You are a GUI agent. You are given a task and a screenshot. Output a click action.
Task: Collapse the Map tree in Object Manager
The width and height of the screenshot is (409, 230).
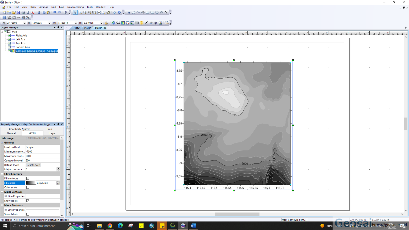click(x=2, y=31)
